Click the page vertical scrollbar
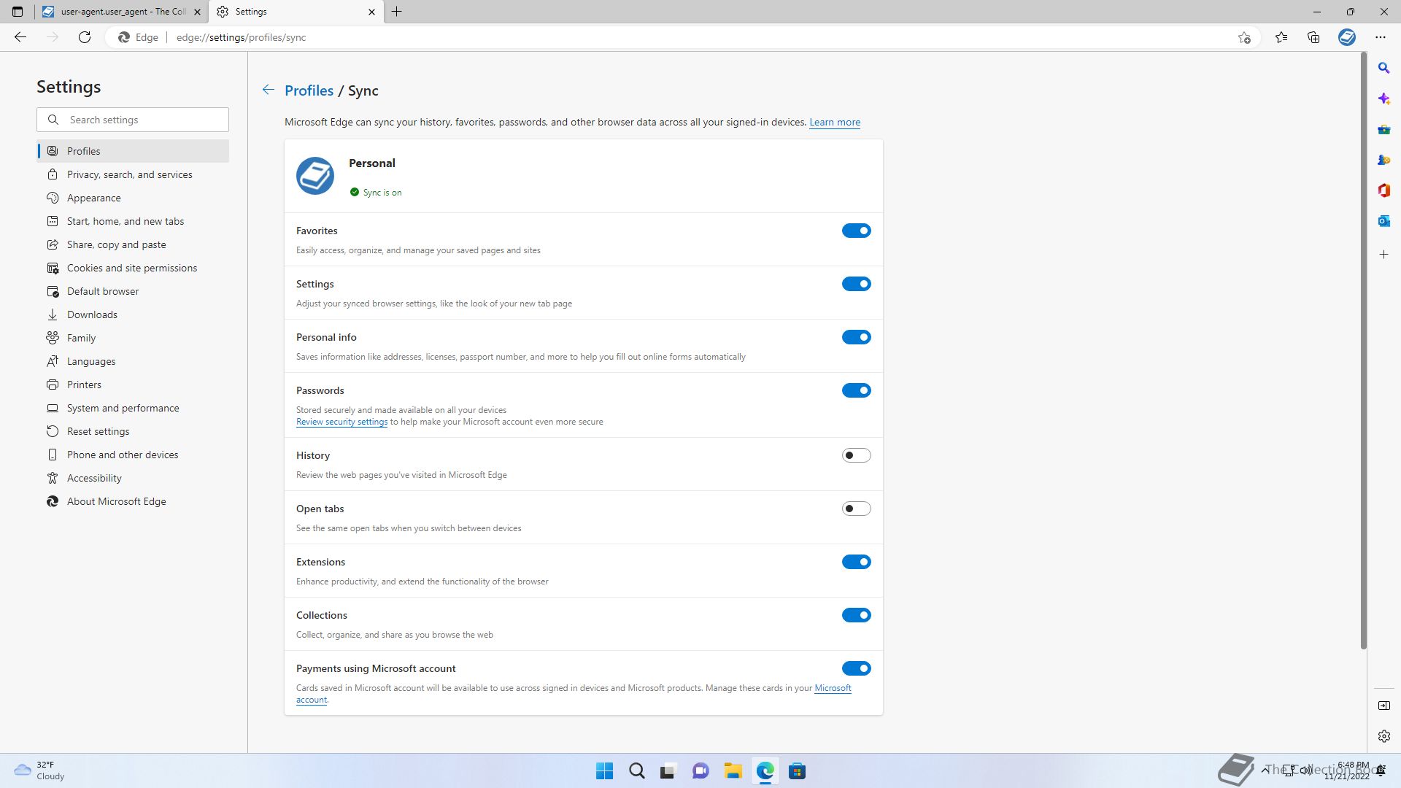This screenshot has height=788, width=1401. 1362,350
